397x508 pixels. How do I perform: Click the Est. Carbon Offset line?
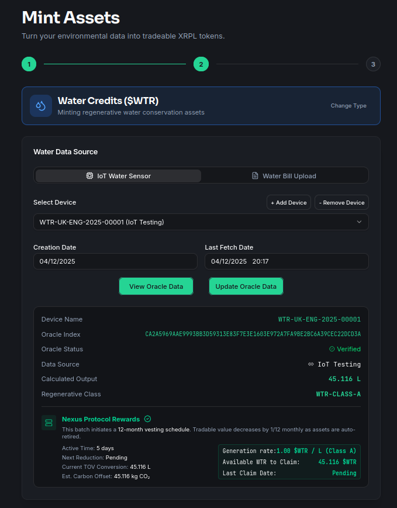click(106, 476)
